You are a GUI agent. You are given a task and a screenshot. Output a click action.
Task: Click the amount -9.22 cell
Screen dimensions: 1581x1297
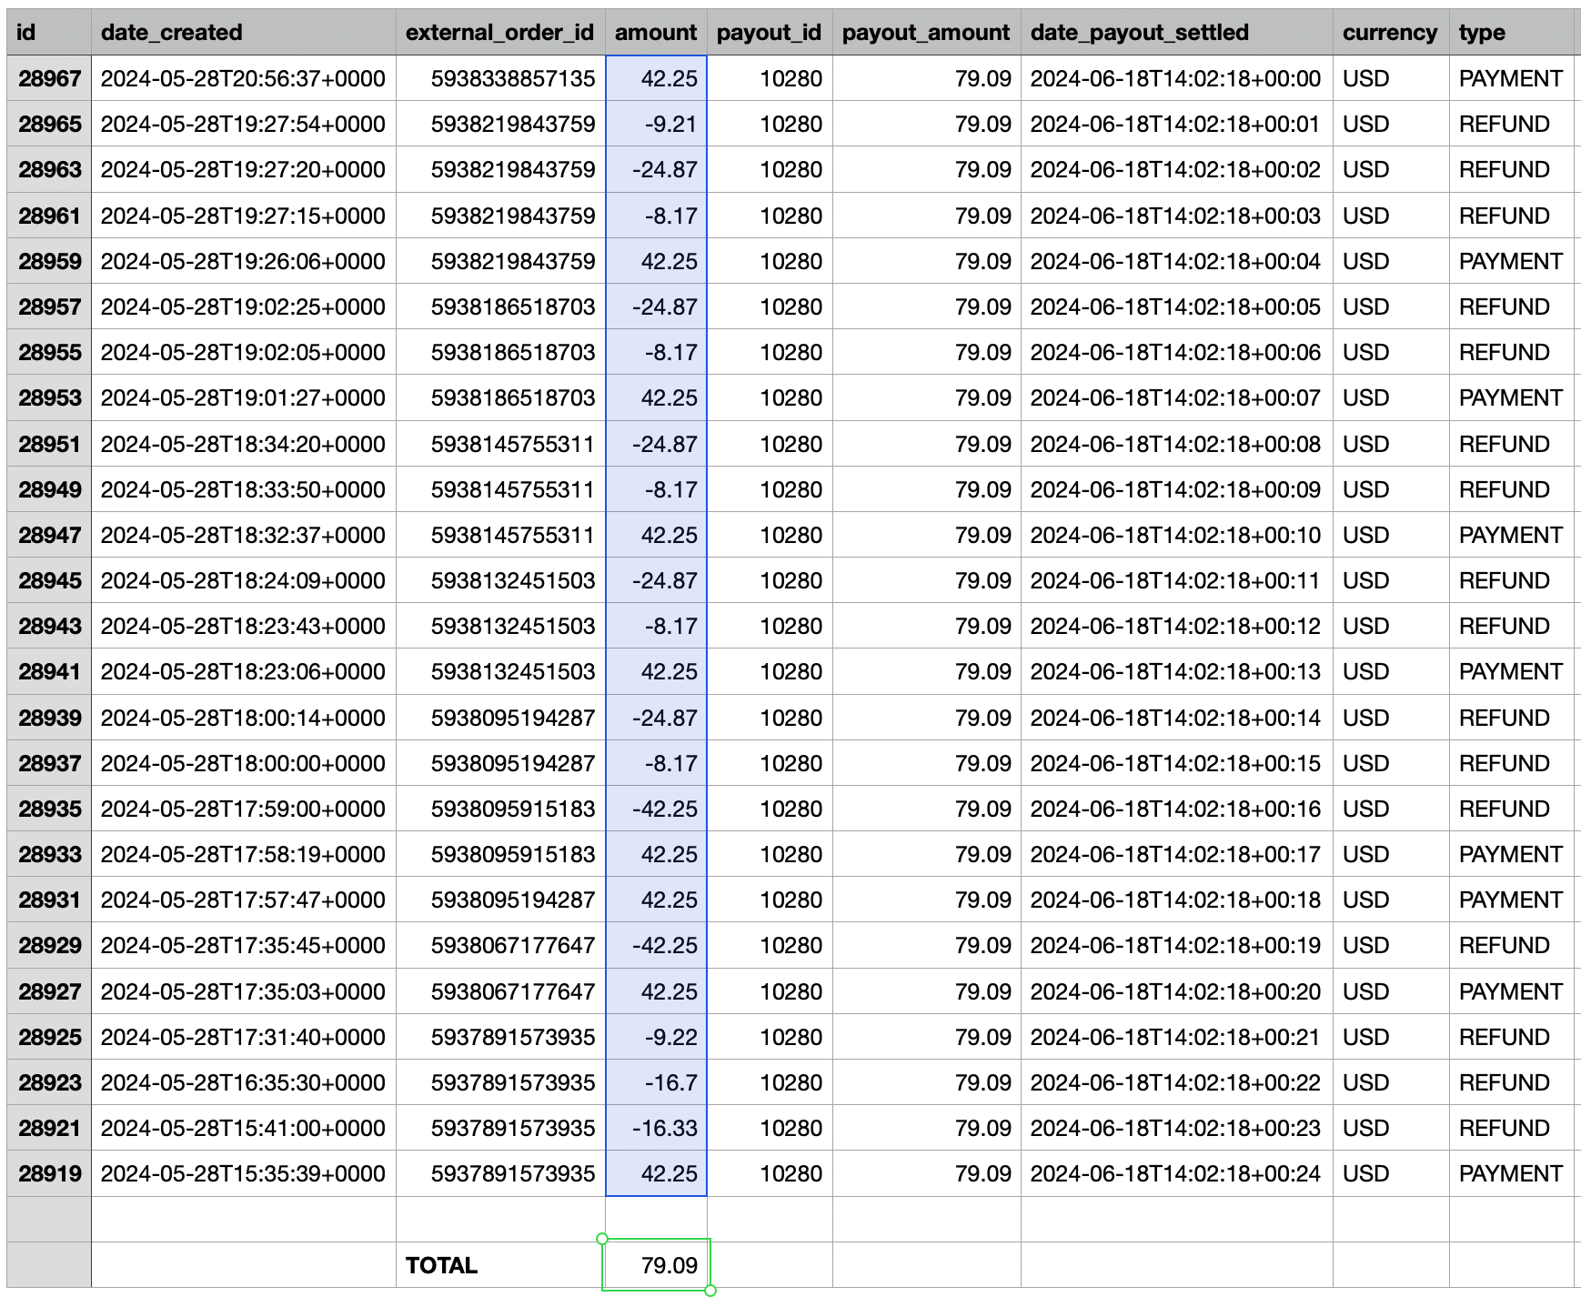[x=656, y=1037]
